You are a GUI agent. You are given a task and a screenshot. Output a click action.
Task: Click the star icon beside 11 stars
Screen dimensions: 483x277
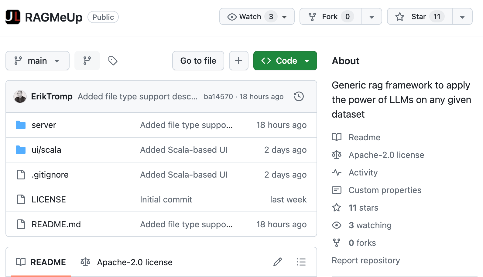point(337,208)
